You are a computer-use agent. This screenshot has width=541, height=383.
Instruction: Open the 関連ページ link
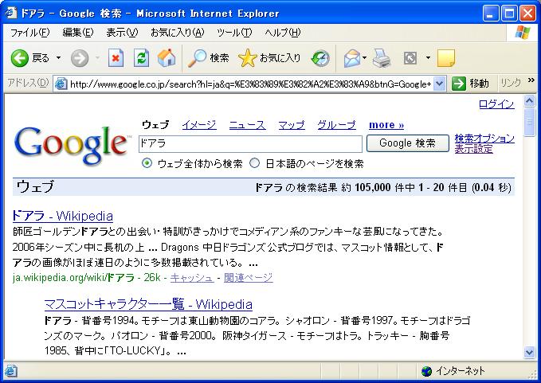[x=249, y=278]
